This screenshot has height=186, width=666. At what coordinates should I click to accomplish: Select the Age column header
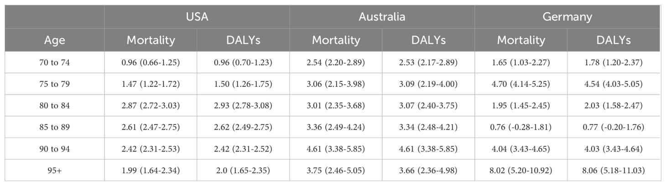pyautogui.click(x=54, y=40)
